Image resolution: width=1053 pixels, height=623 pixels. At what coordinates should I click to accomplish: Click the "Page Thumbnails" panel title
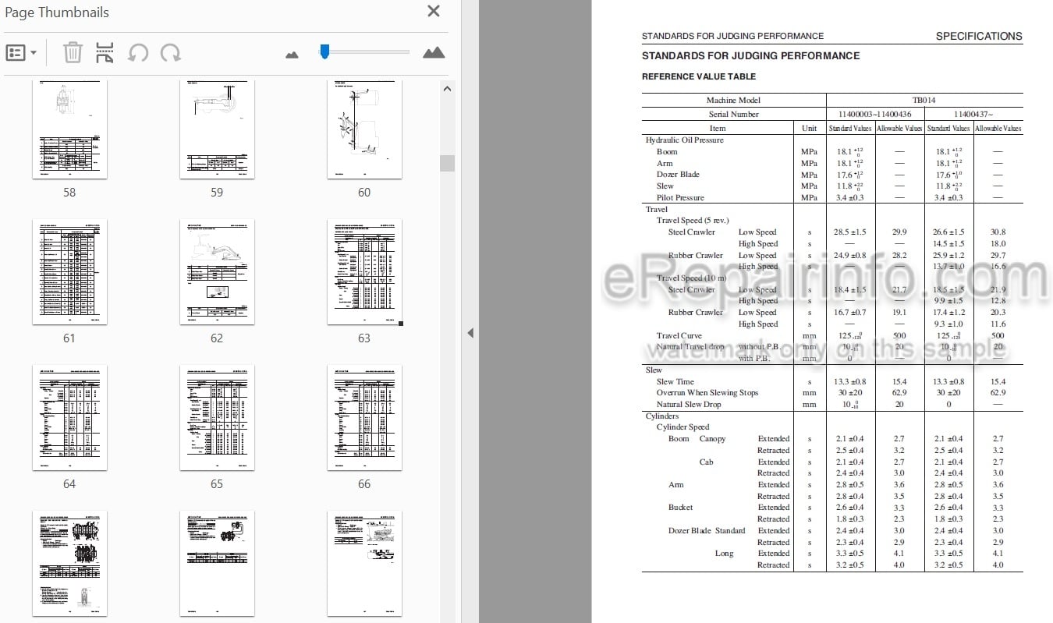click(x=57, y=12)
